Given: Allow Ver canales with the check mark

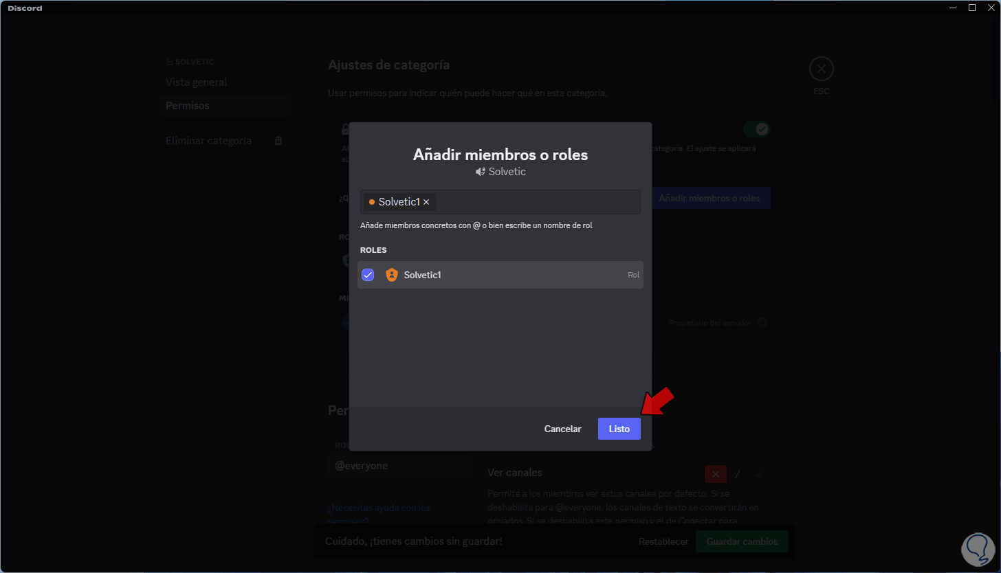Looking at the screenshot, I should pyautogui.click(x=760, y=474).
